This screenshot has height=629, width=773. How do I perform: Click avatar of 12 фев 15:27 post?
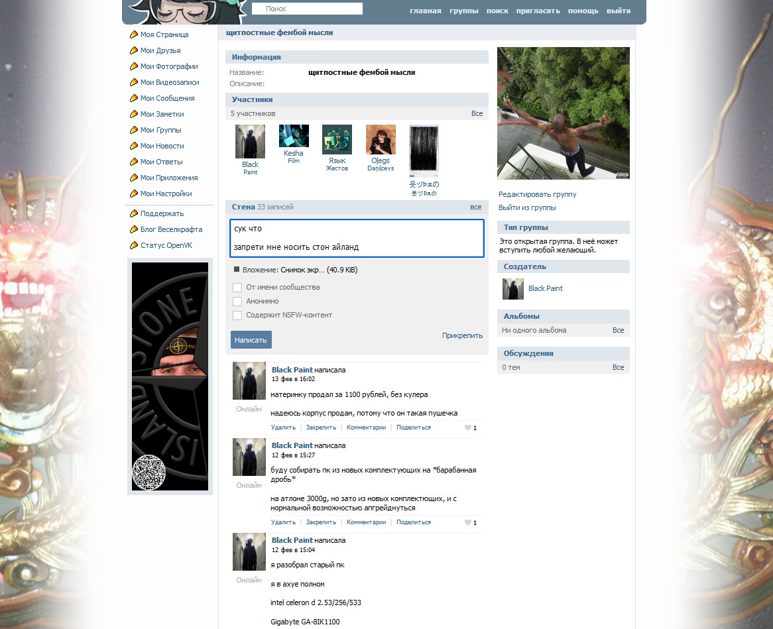point(249,457)
